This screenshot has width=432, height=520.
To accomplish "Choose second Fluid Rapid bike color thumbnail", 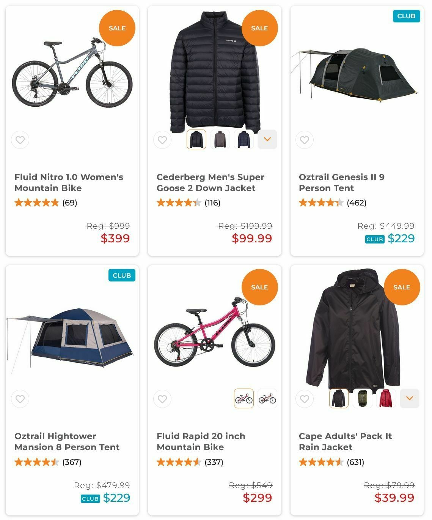I will tap(267, 398).
